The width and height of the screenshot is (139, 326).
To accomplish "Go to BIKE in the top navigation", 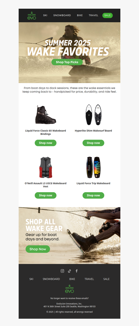I will (80, 15).
